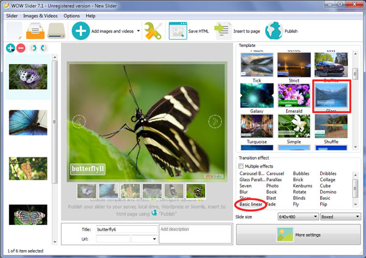Click template list scroll up arrow

(356, 54)
